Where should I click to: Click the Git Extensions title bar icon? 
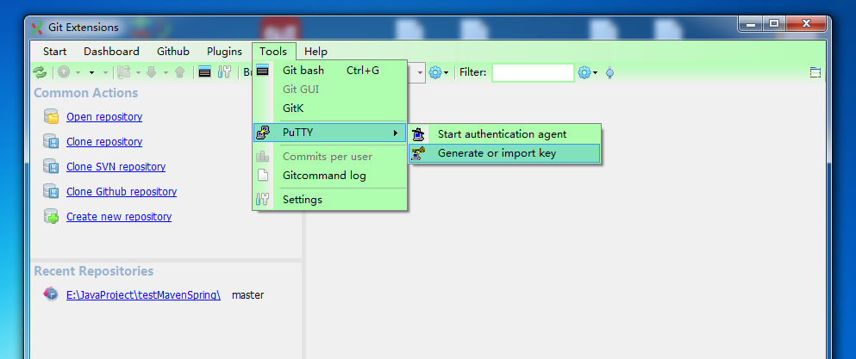[37, 28]
